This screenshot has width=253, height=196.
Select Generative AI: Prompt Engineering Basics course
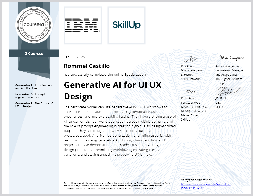tap(31, 96)
